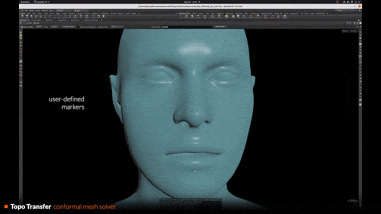Select the Box shelf tool

coord(23,16)
